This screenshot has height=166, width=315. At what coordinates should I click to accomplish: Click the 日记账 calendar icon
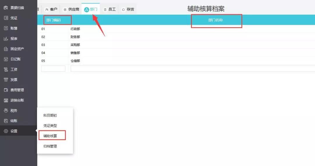[6, 59]
